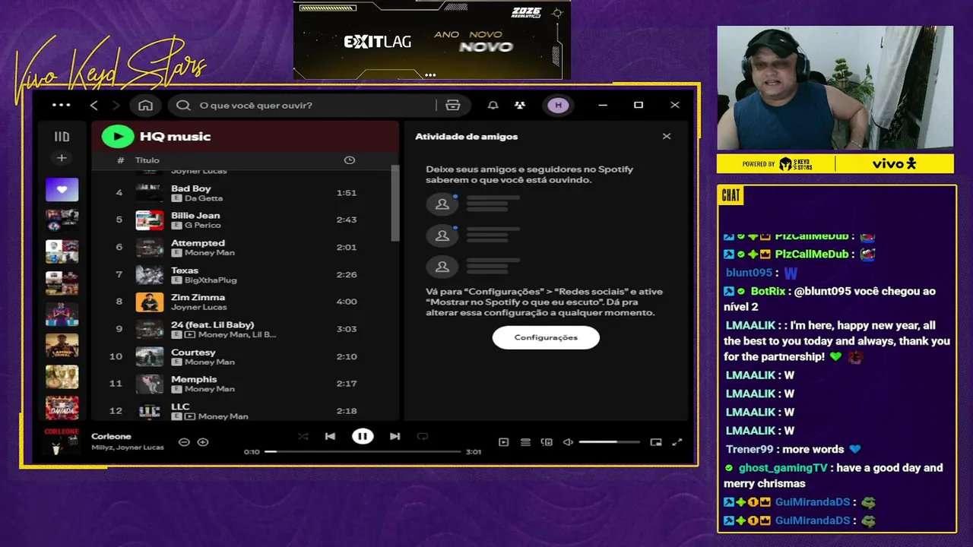Sort by the clock duration column header

pyautogui.click(x=350, y=160)
